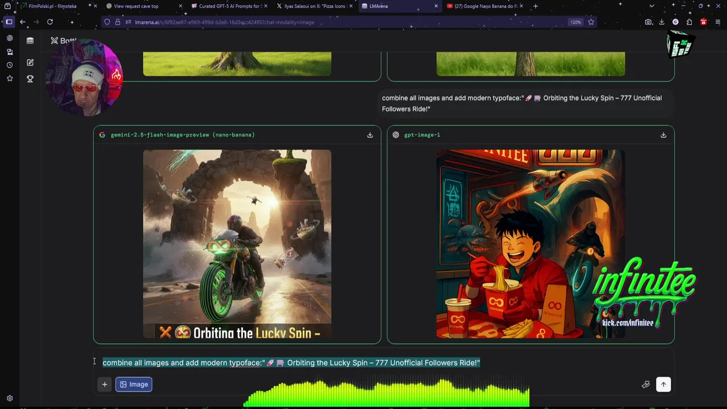The height and width of the screenshot is (409, 727).
Task: Open a new browser tab
Action: click(535, 6)
